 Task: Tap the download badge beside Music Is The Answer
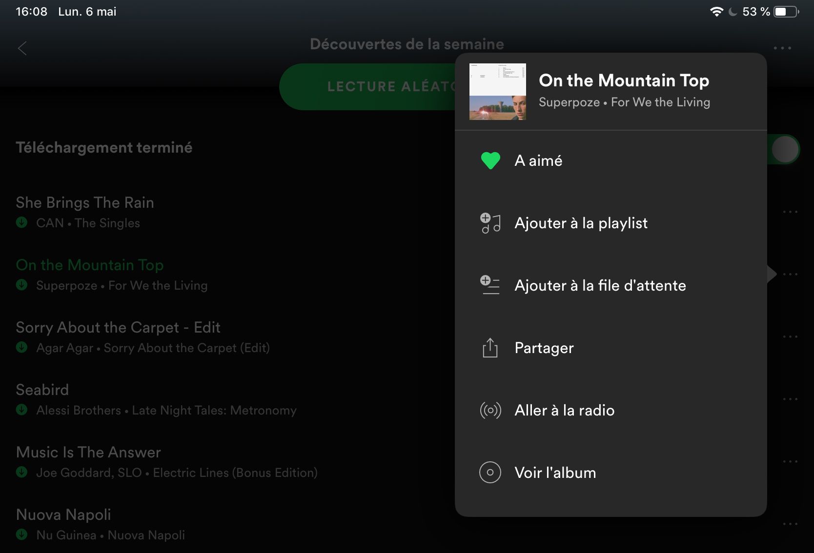[21, 473]
